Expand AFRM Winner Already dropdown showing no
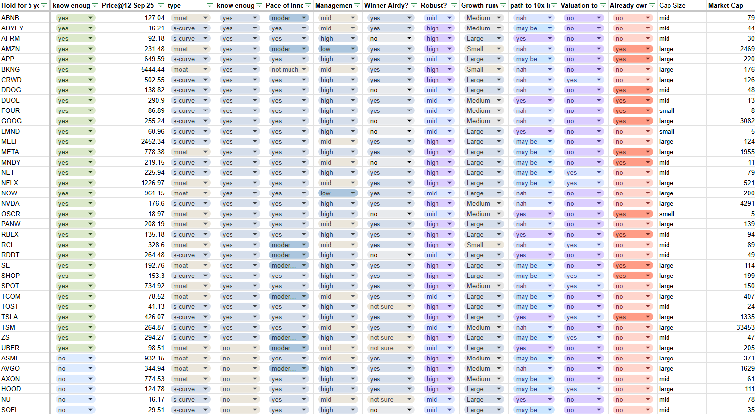 (409, 38)
